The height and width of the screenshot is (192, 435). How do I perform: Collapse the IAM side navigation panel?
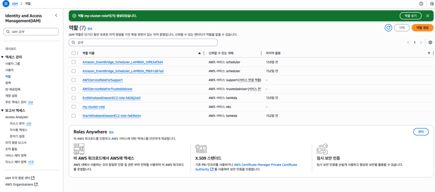click(56, 15)
